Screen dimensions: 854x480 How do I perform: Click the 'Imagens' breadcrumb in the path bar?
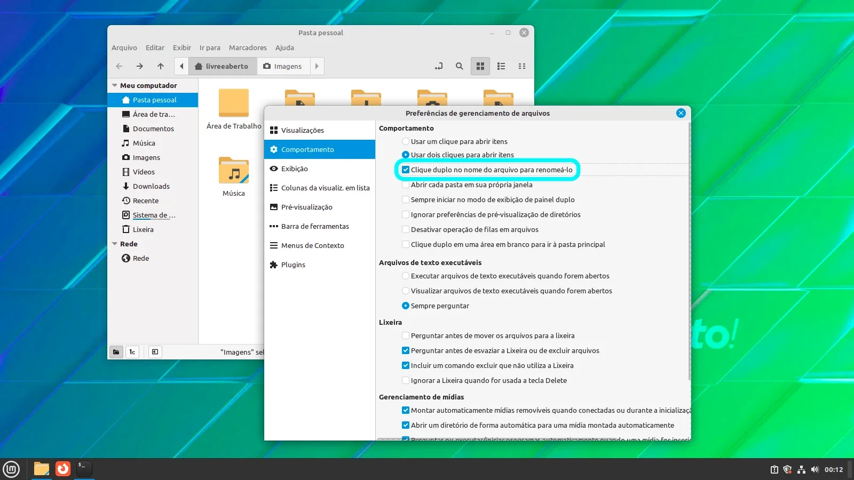click(283, 66)
